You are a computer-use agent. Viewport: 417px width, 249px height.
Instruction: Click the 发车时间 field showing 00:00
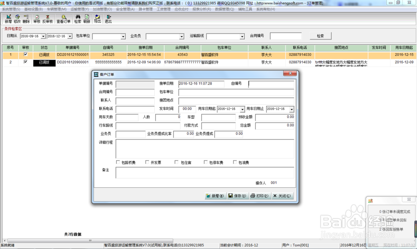(x=187, y=109)
